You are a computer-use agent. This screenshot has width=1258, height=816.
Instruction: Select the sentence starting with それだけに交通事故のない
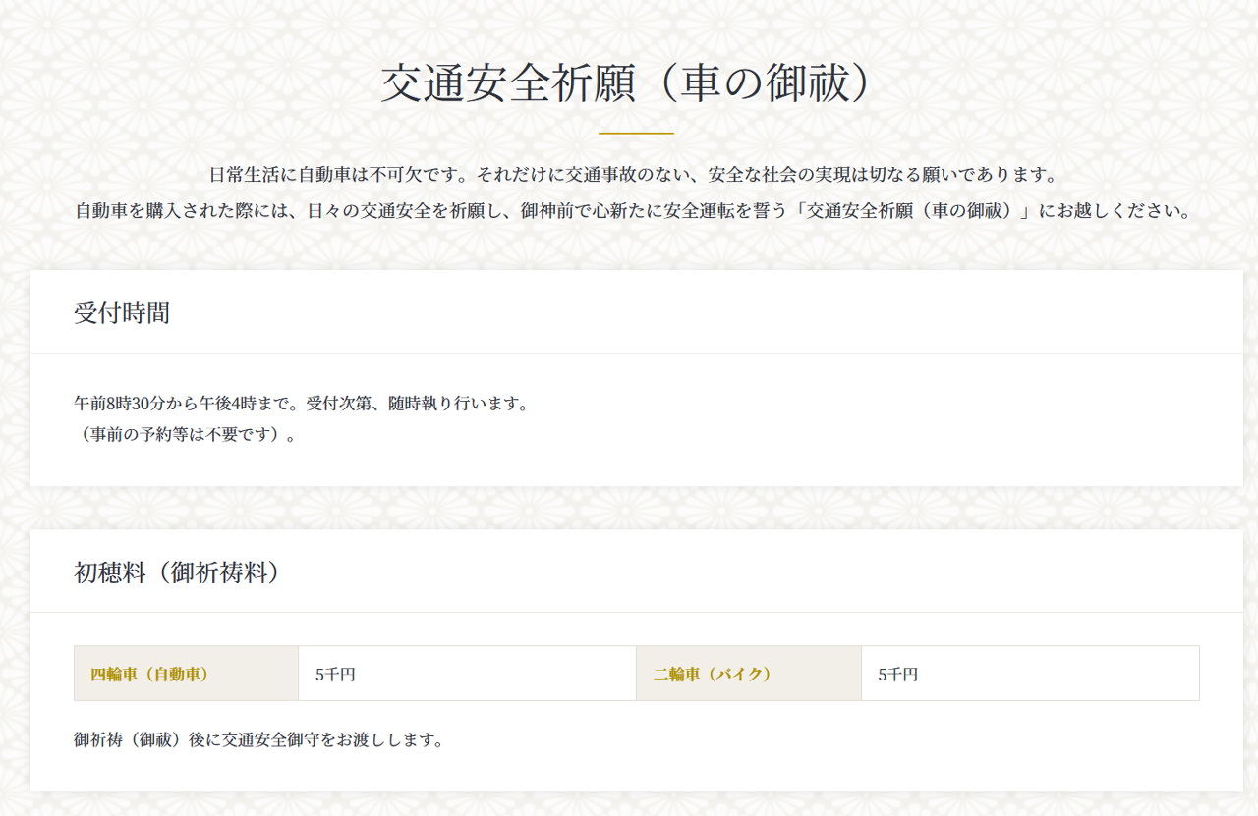767,176
